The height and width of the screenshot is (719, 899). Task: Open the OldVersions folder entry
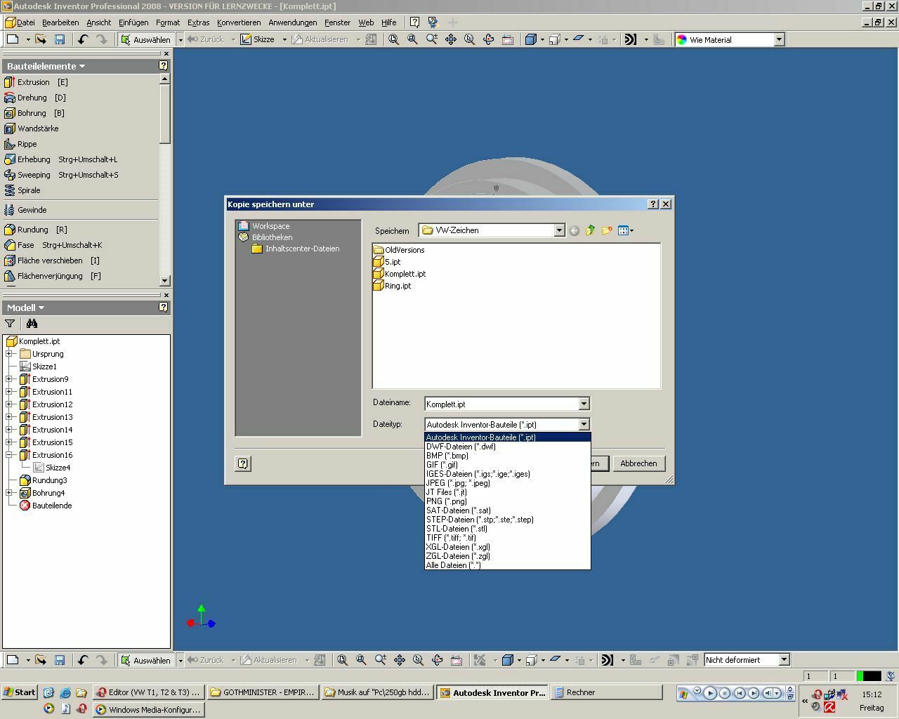tap(399, 250)
